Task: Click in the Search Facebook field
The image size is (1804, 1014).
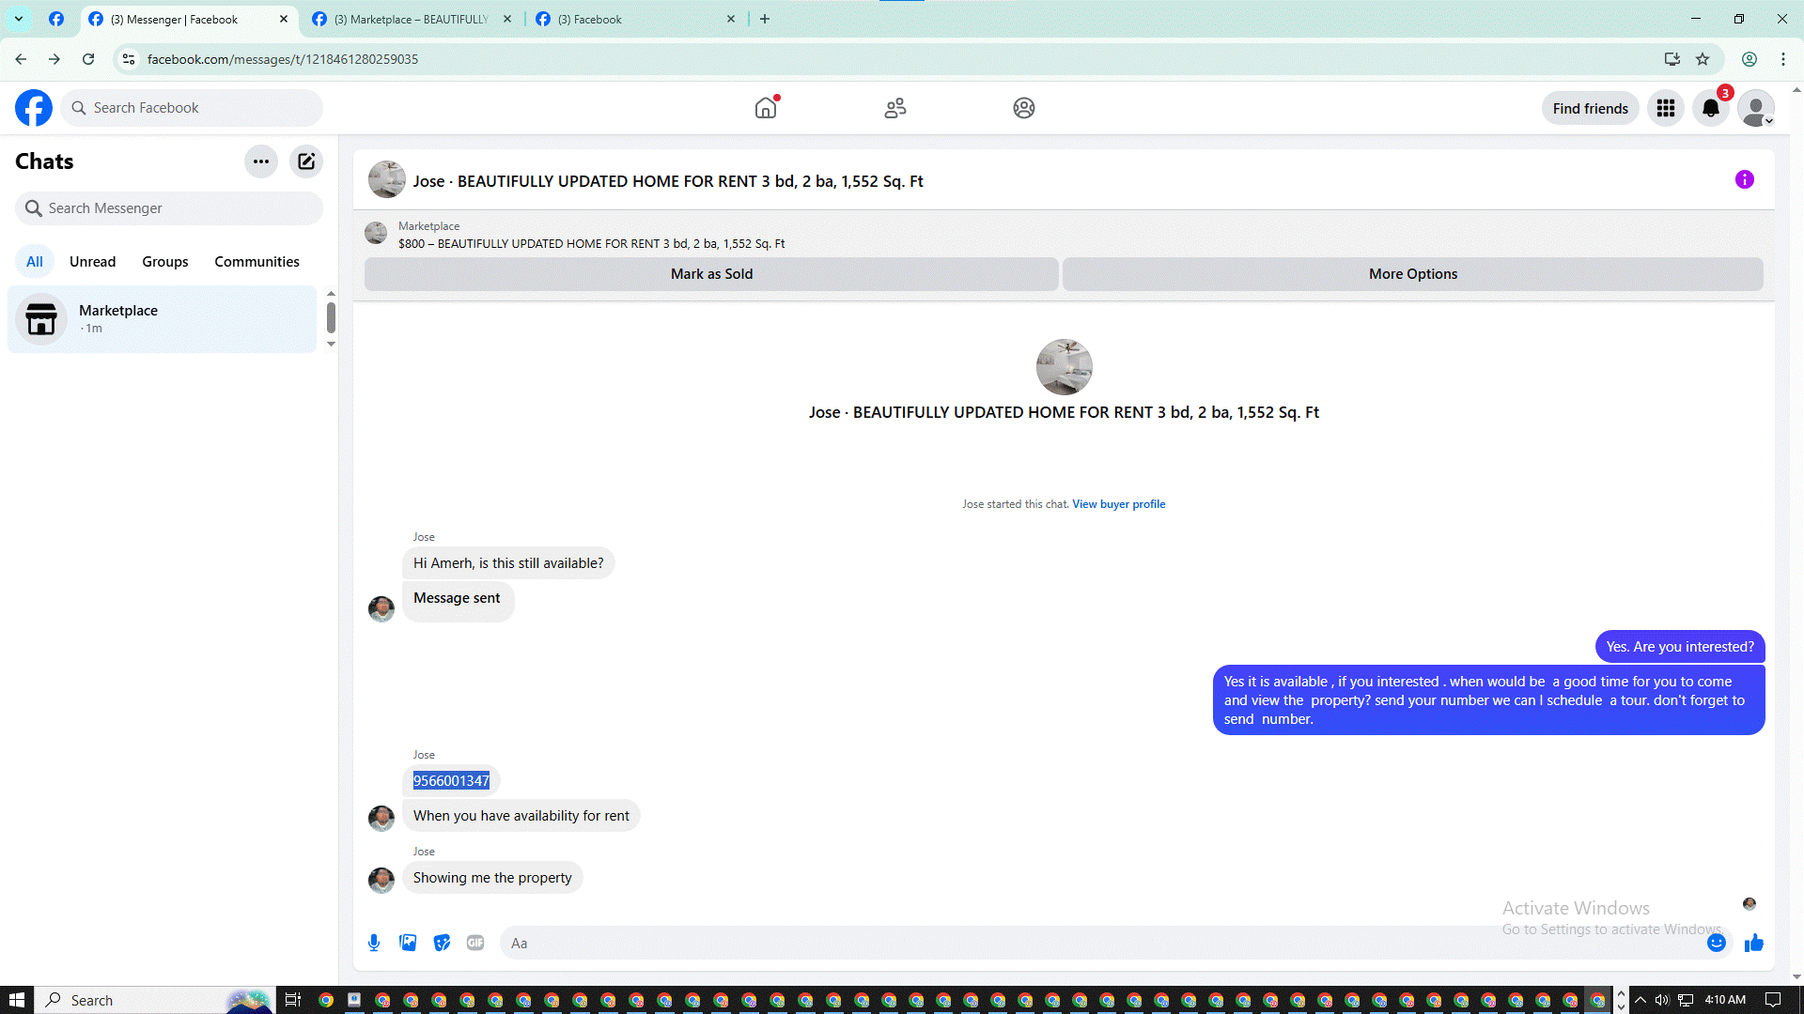Action: [x=193, y=108]
